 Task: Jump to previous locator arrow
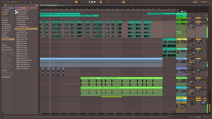coord(177,12)
